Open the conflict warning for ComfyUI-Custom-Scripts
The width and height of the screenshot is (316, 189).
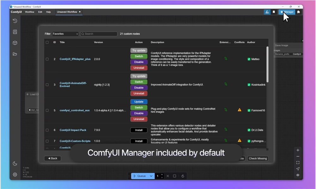tap(240, 140)
